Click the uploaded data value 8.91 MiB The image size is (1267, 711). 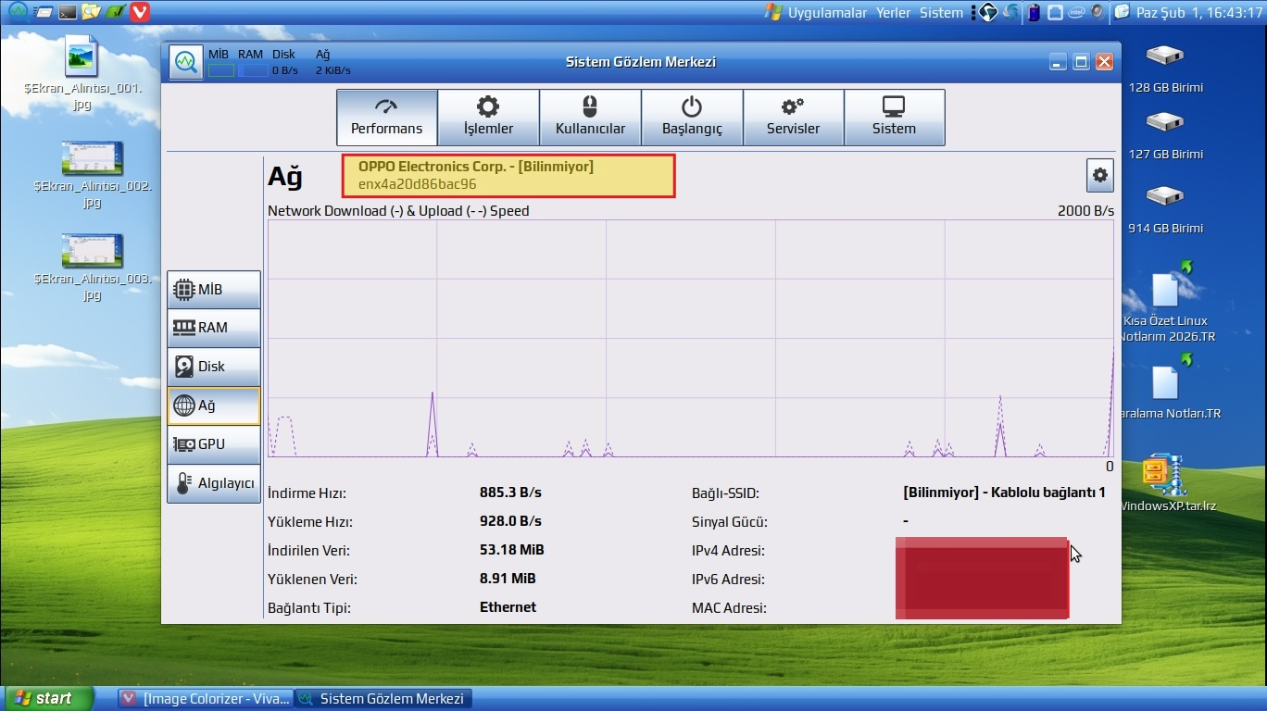tap(508, 579)
